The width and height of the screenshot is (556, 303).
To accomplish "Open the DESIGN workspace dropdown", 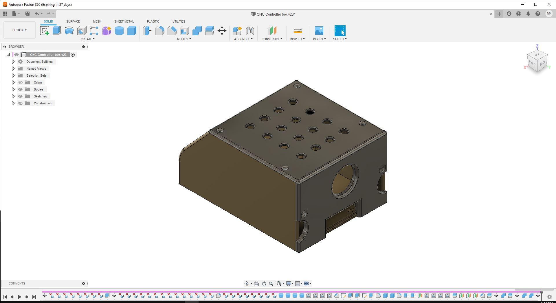I will click(x=19, y=30).
